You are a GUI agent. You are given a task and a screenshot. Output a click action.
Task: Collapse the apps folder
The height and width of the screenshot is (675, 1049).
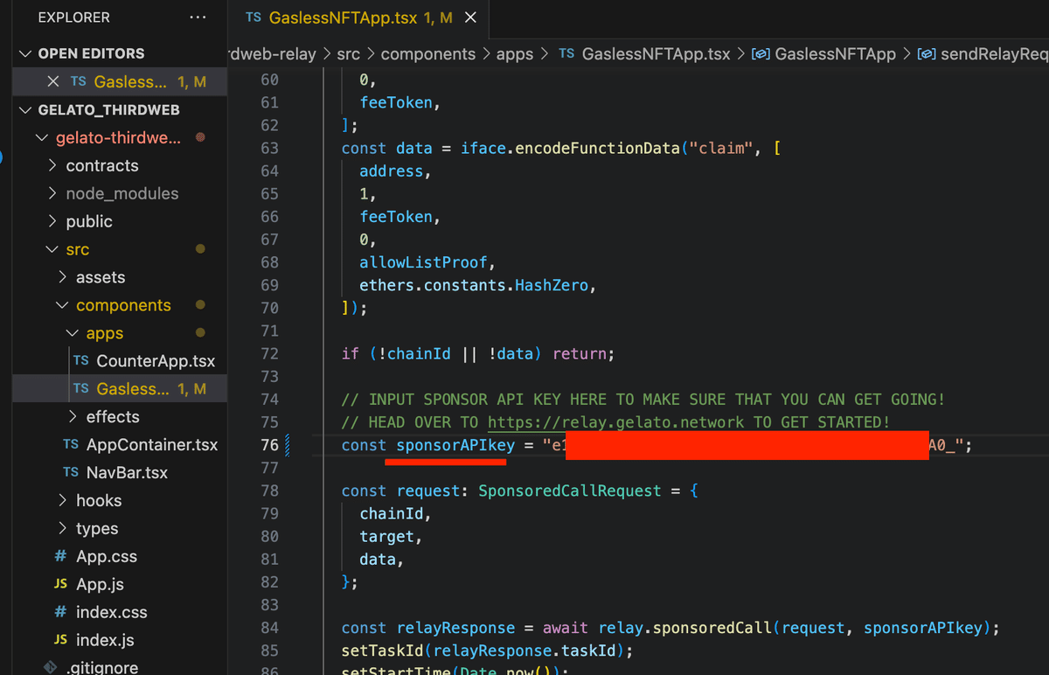tap(73, 333)
